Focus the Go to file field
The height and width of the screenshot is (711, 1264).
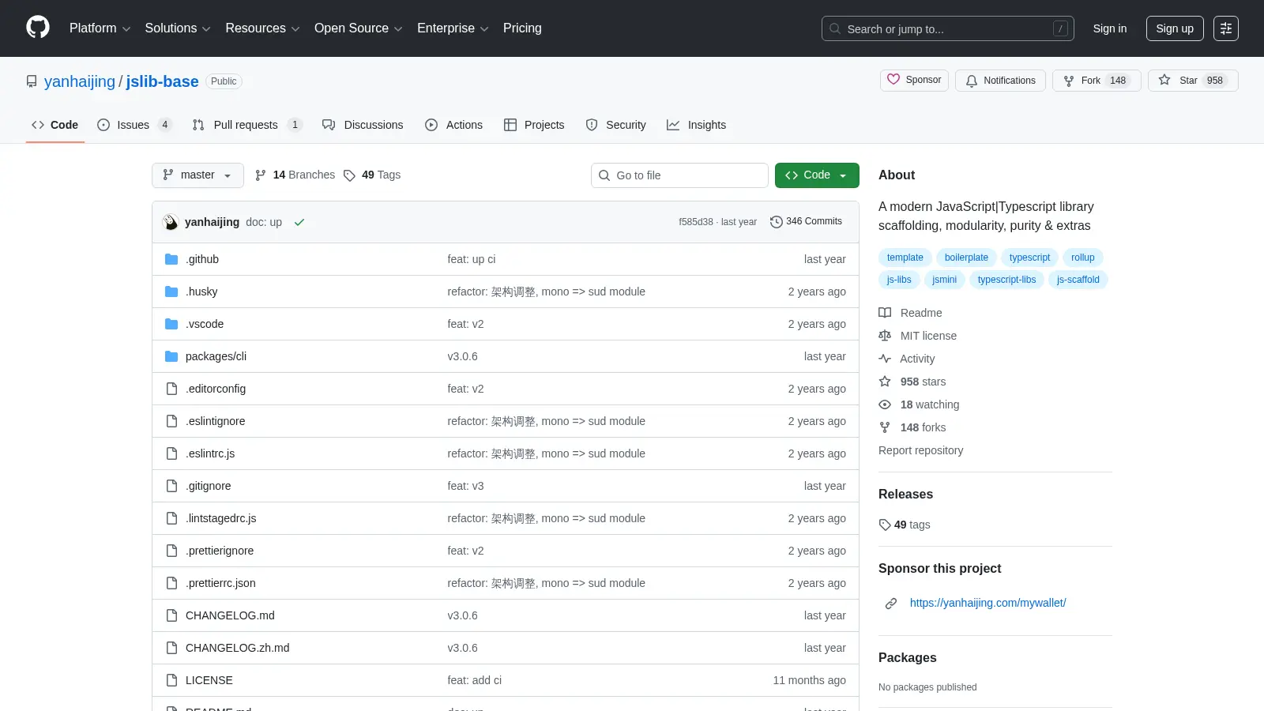pyautogui.click(x=679, y=175)
